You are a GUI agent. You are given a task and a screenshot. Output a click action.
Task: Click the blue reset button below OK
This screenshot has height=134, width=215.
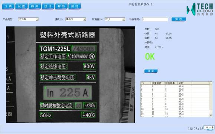[151, 71]
